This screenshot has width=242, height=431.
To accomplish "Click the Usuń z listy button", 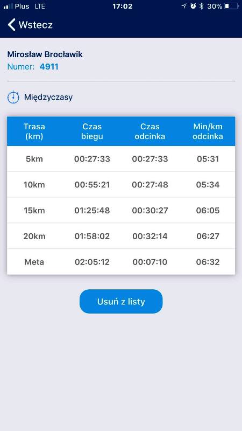I will (121, 301).
